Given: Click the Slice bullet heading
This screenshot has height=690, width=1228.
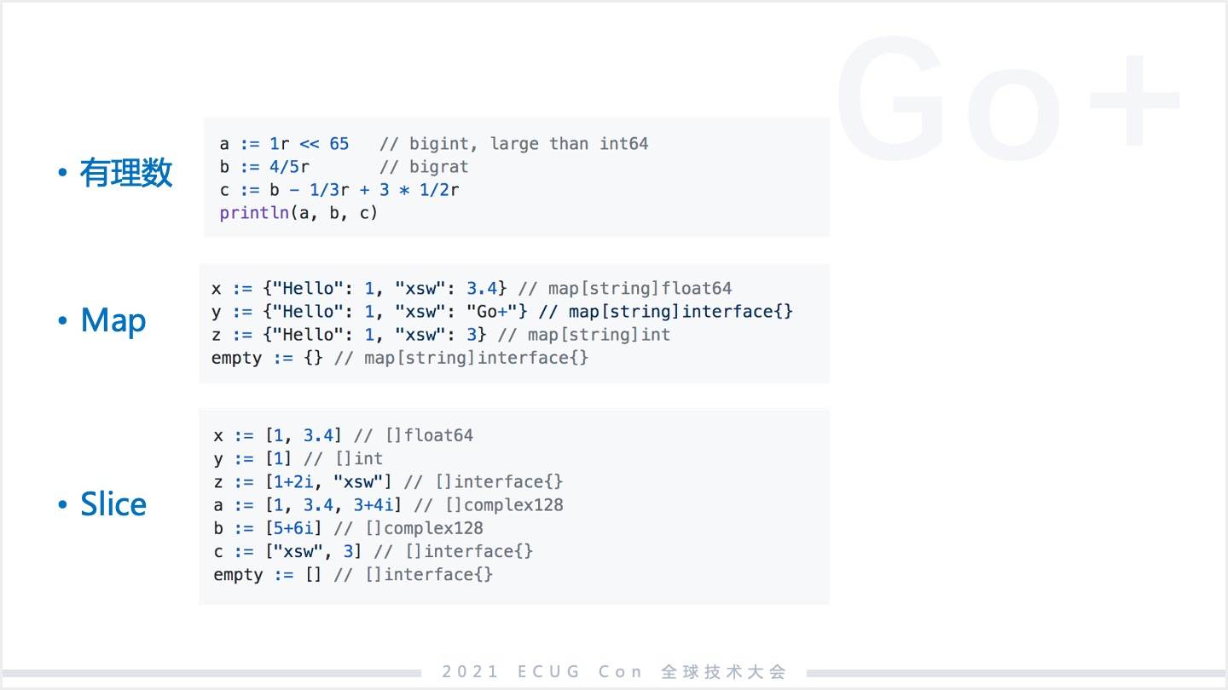Looking at the screenshot, I should pyautogui.click(x=113, y=504).
